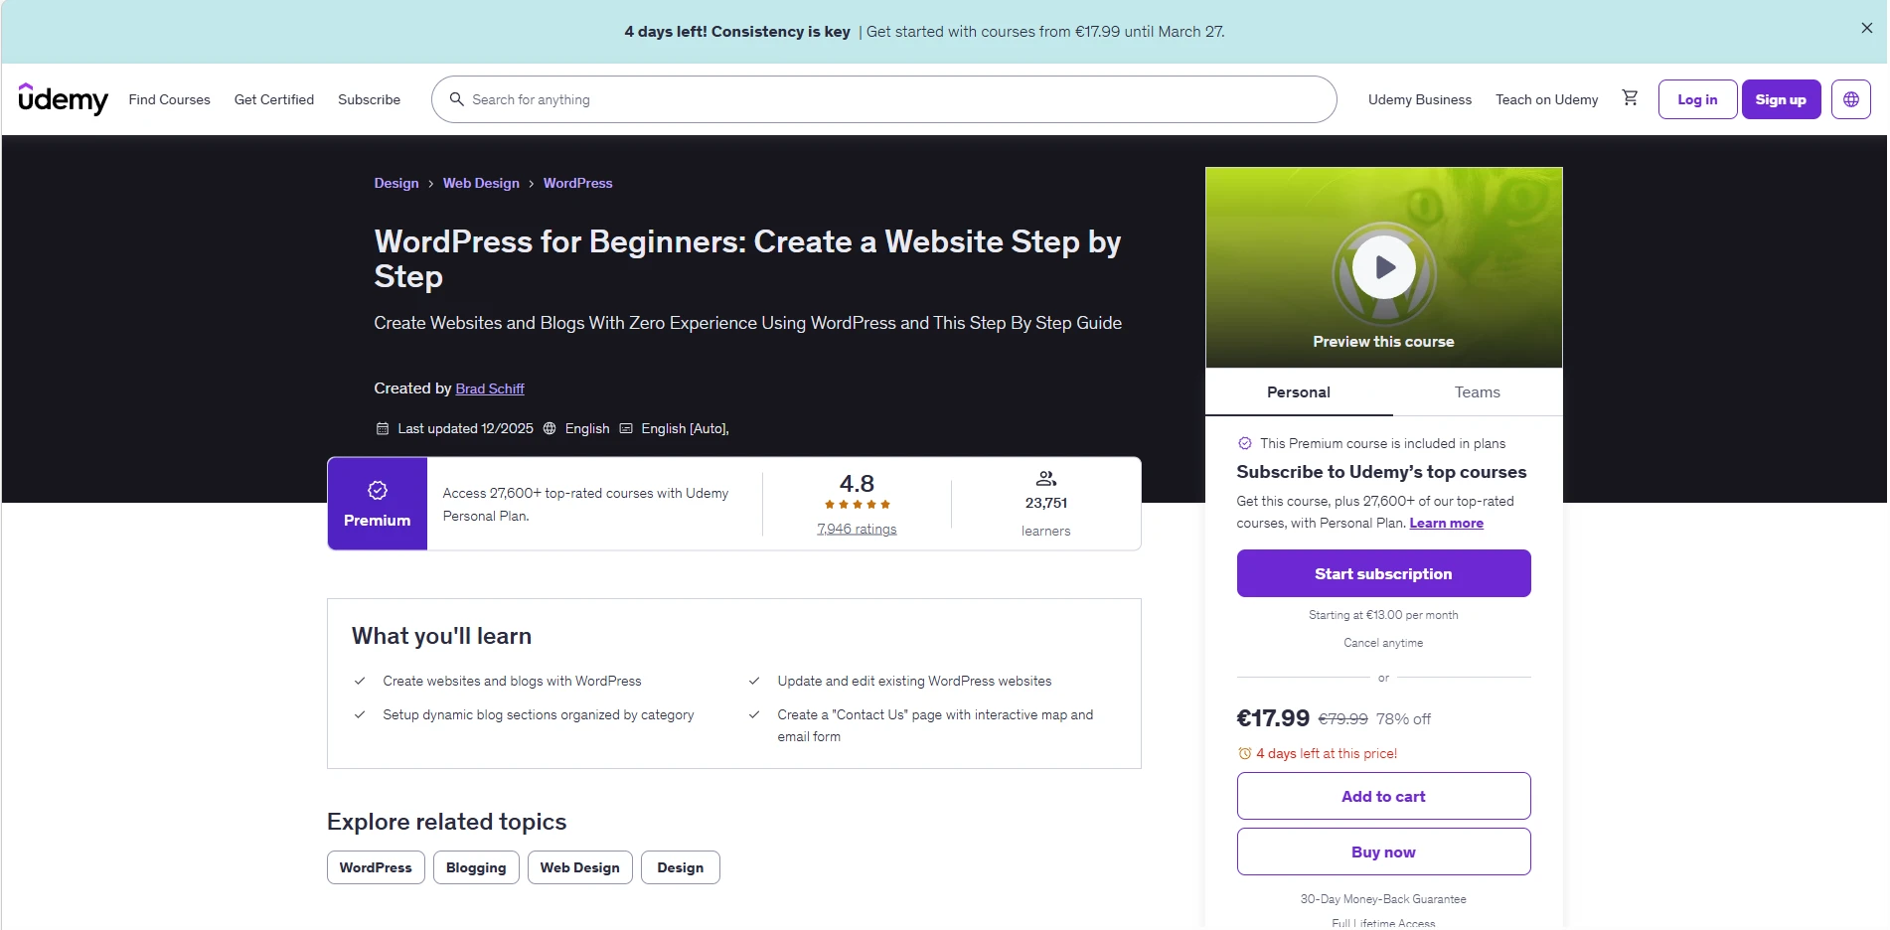Open the Subscribe menu item

[369, 99]
